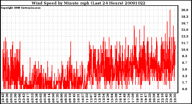Click the chart title text 'Wind Speed by Minute mph'

click(x=60, y=3)
